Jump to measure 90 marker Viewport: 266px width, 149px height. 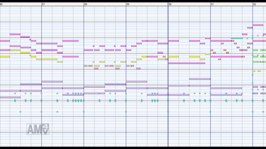coord(170,4)
